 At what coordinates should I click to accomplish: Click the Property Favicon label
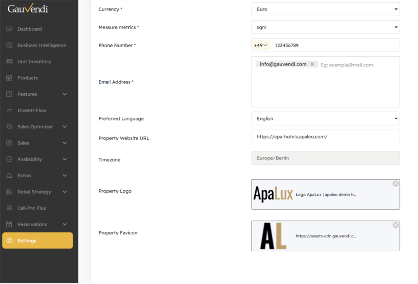point(118,233)
